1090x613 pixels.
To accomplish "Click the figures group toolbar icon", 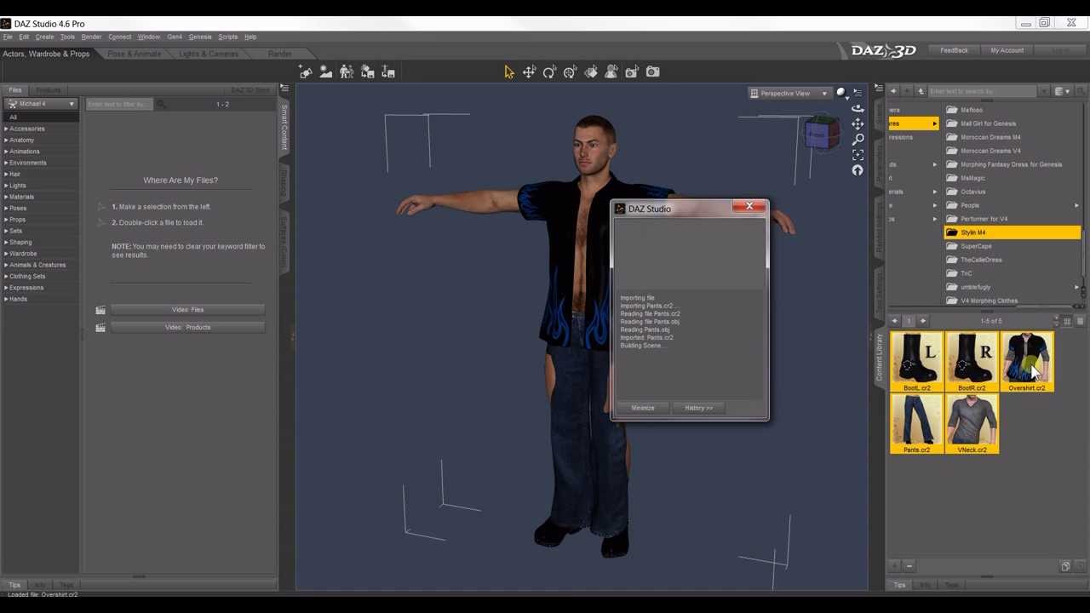I will pos(347,72).
